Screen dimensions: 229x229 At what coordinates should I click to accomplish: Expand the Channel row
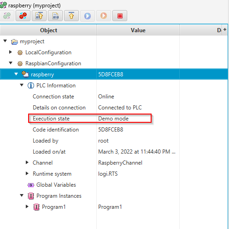[x=27, y=162]
